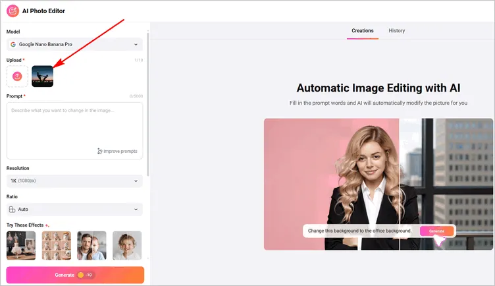Choose the nine-pose grid effect thumbnail
Image resolution: width=495 pixels, height=286 pixels.
point(57,246)
